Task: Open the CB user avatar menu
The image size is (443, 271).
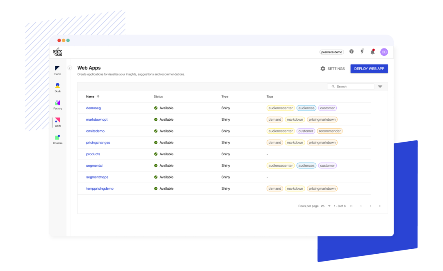Action: pos(384,52)
